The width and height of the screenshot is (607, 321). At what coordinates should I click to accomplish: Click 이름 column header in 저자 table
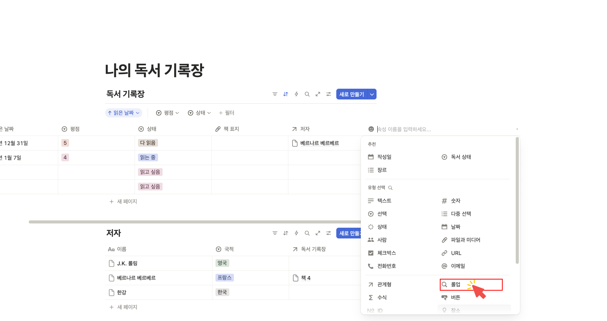[159, 249]
